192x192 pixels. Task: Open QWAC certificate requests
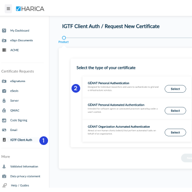(x=15, y=110)
